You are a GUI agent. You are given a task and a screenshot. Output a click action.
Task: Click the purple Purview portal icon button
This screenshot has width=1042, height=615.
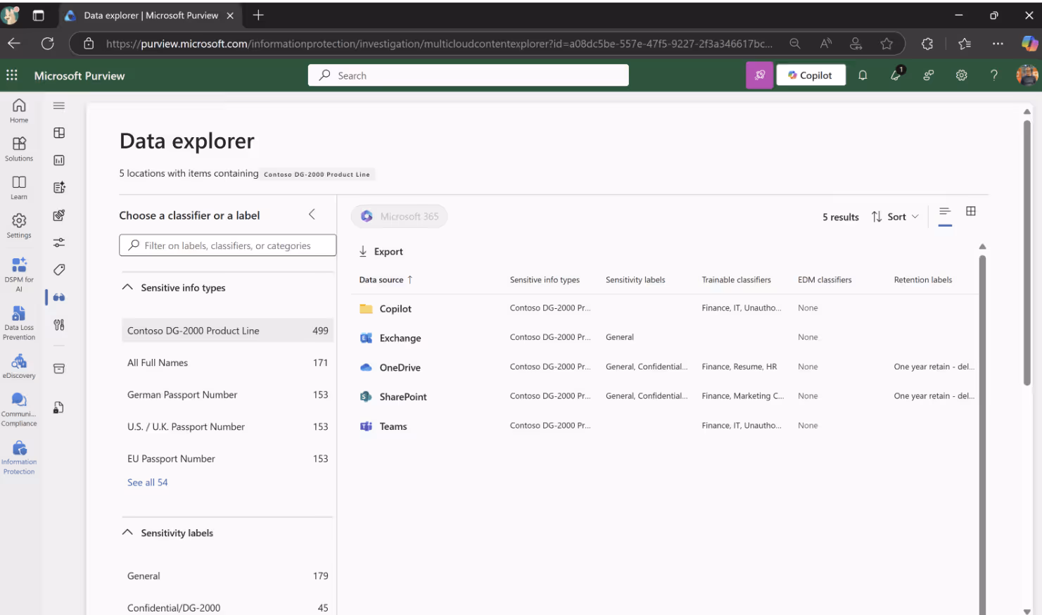tap(759, 75)
